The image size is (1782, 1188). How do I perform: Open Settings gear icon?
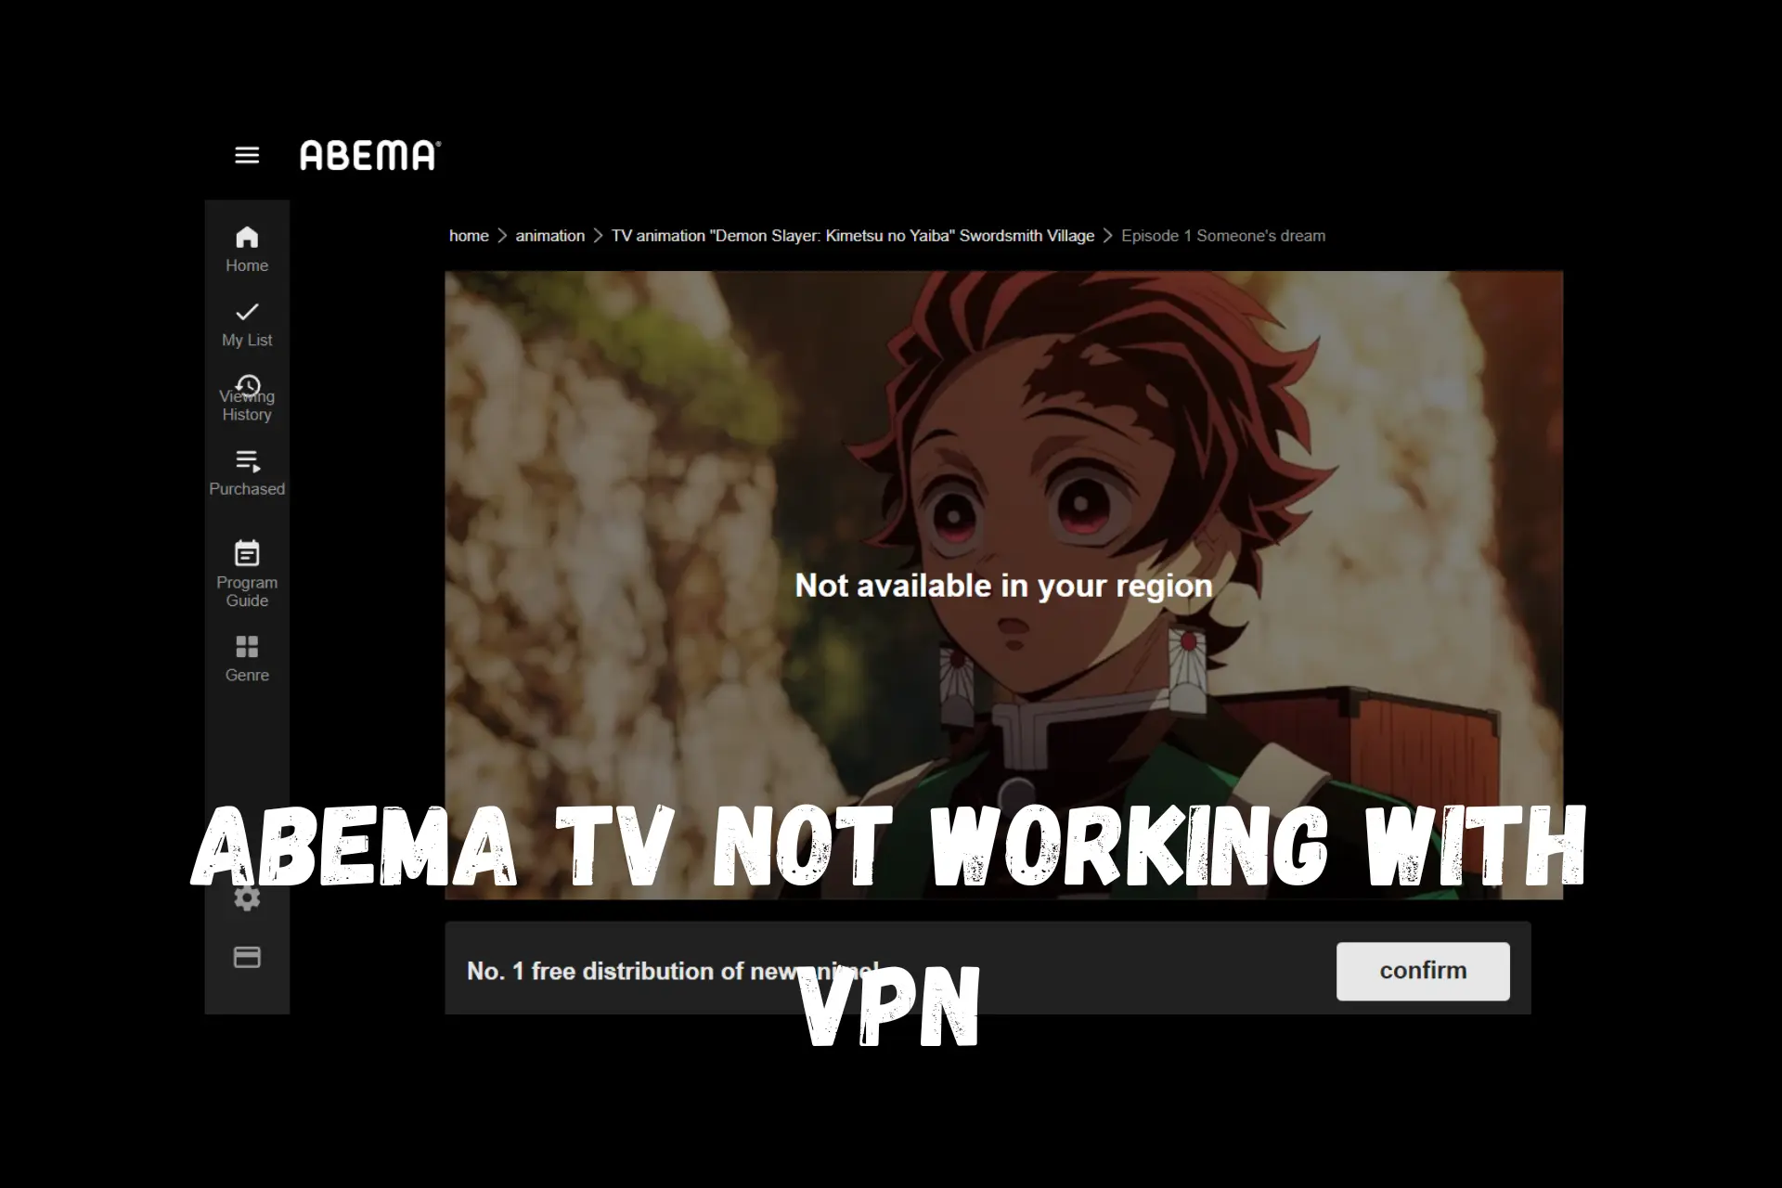click(x=247, y=897)
